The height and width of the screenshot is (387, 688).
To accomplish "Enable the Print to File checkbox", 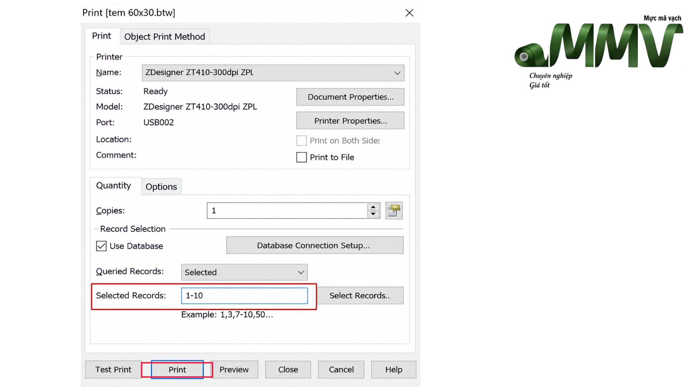I will [302, 157].
